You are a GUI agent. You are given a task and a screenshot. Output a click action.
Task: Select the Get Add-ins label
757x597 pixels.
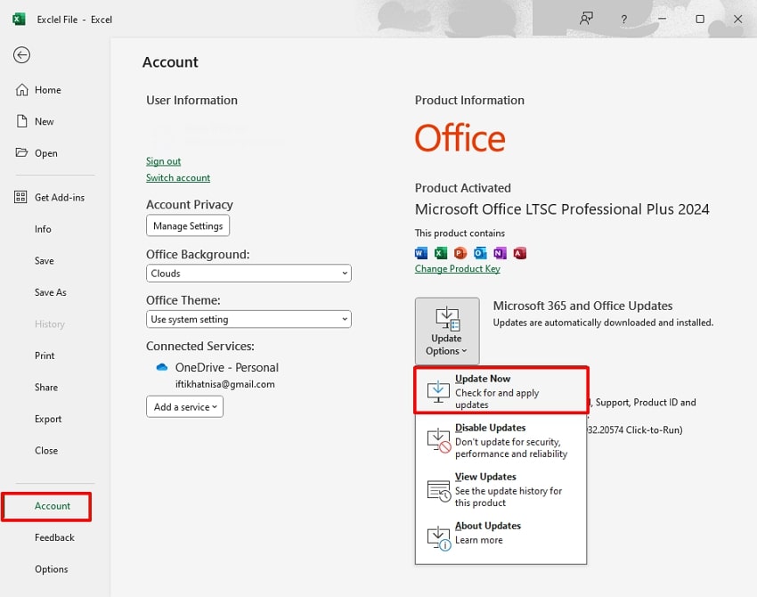click(60, 197)
